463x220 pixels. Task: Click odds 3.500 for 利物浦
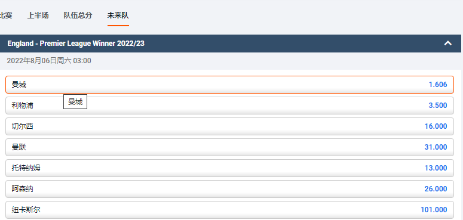pos(438,106)
